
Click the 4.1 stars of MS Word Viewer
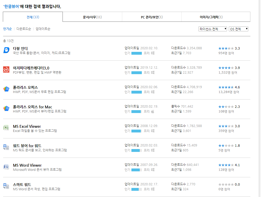[226, 165]
